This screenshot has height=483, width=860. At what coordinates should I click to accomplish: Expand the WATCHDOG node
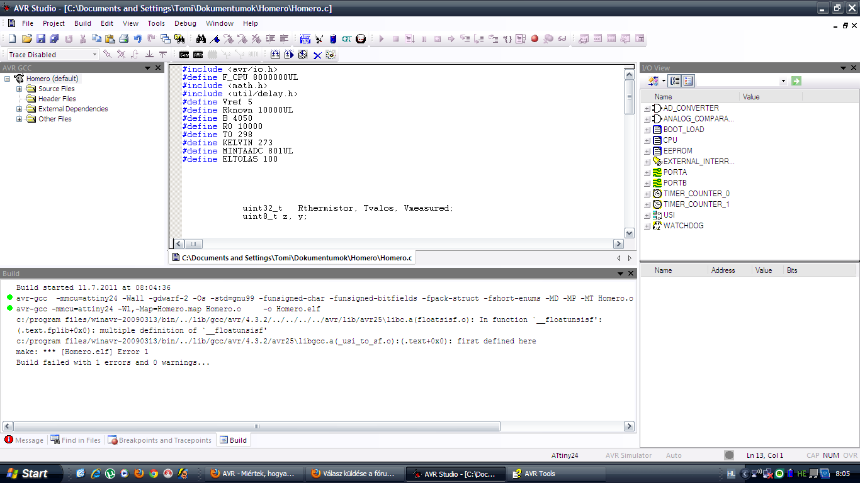pos(647,226)
